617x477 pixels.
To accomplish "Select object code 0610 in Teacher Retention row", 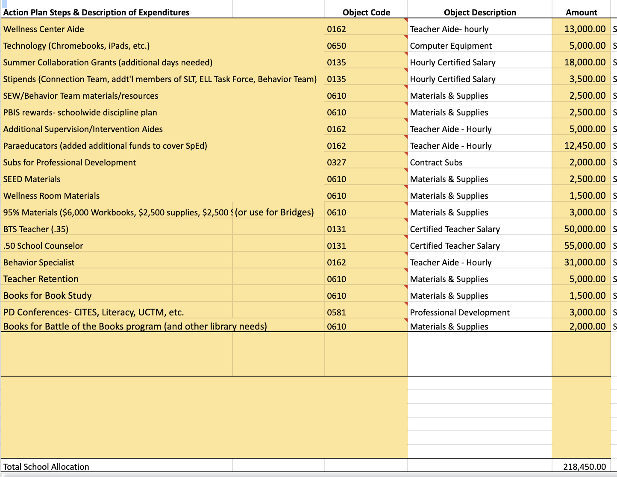I will [x=337, y=279].
